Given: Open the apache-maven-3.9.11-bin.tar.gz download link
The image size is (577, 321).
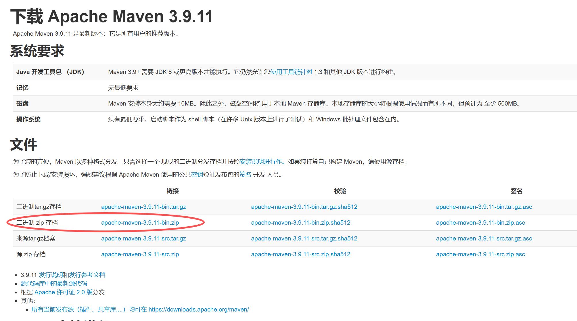Looking at the screenshot, I should tap(143, 207).
